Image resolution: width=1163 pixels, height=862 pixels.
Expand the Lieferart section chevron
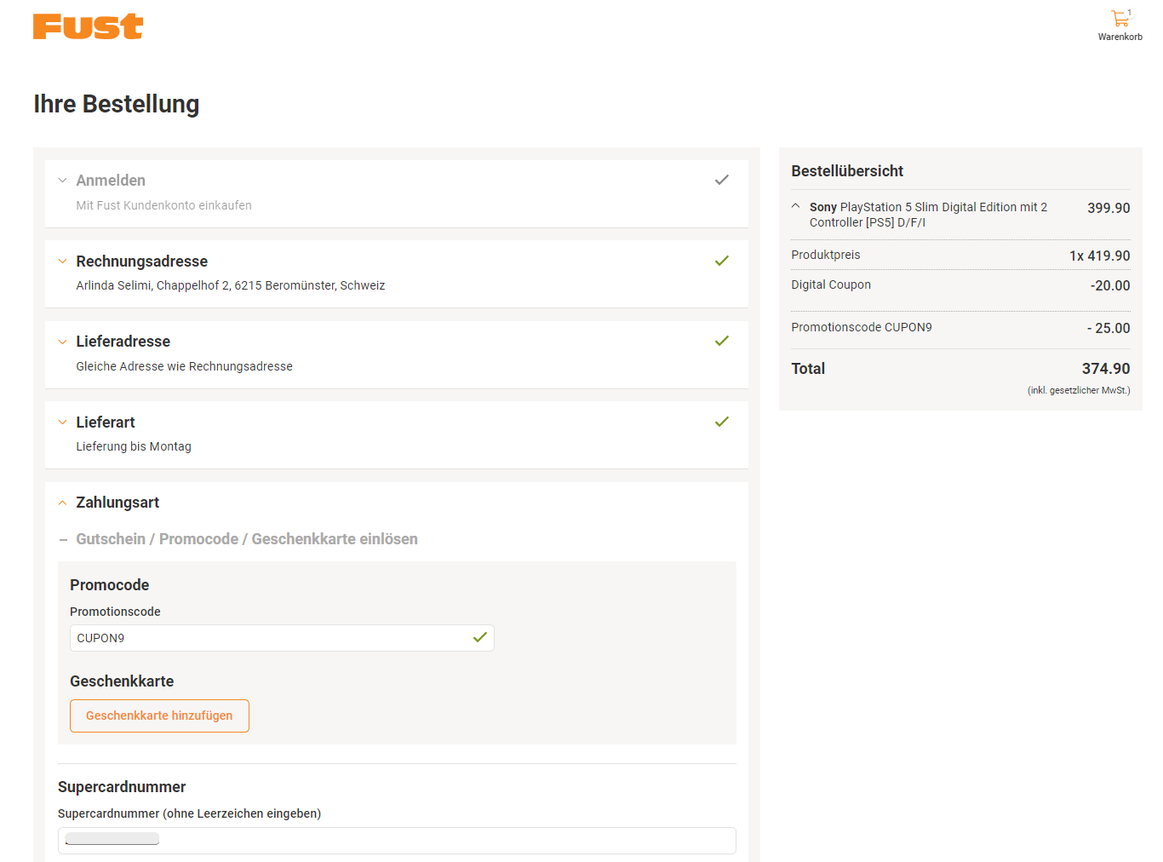point(62,422)
